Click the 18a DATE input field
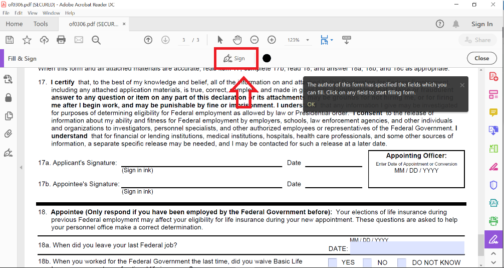Image resolution: width=504 pixels, height=268 pixels. click(x=407, y=248)
